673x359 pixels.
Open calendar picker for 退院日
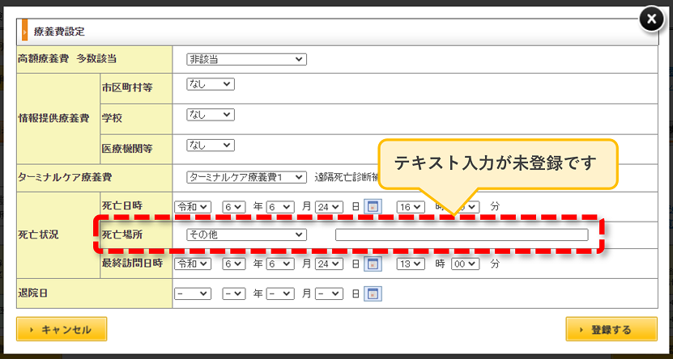373,294
